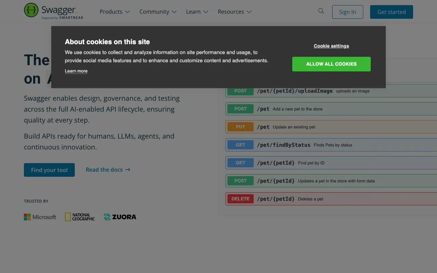Follow the Read the docs link
Viewport: 437px width, 273px height.
pos(104,170)
